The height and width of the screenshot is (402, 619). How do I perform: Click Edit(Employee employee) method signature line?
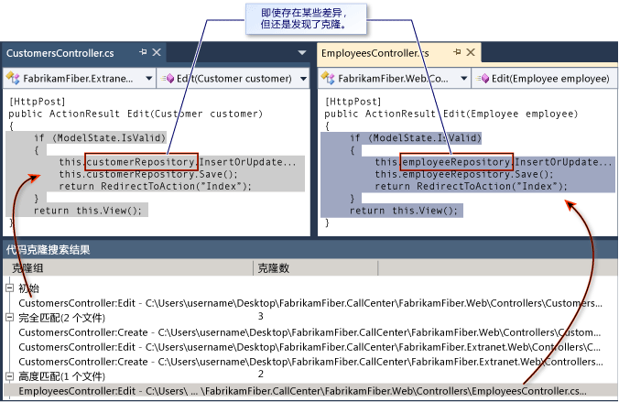click(x=451, y=114)
